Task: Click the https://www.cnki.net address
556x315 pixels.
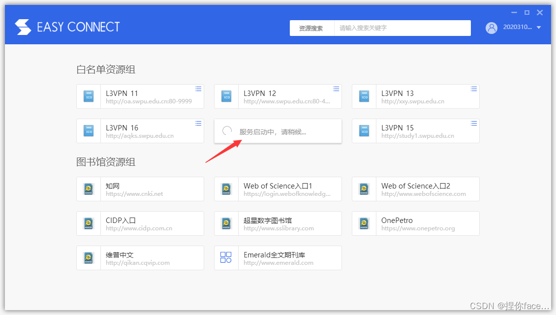Action: [x=134, y=194]
